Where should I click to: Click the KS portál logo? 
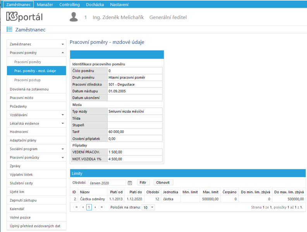[x=24, y=17]
